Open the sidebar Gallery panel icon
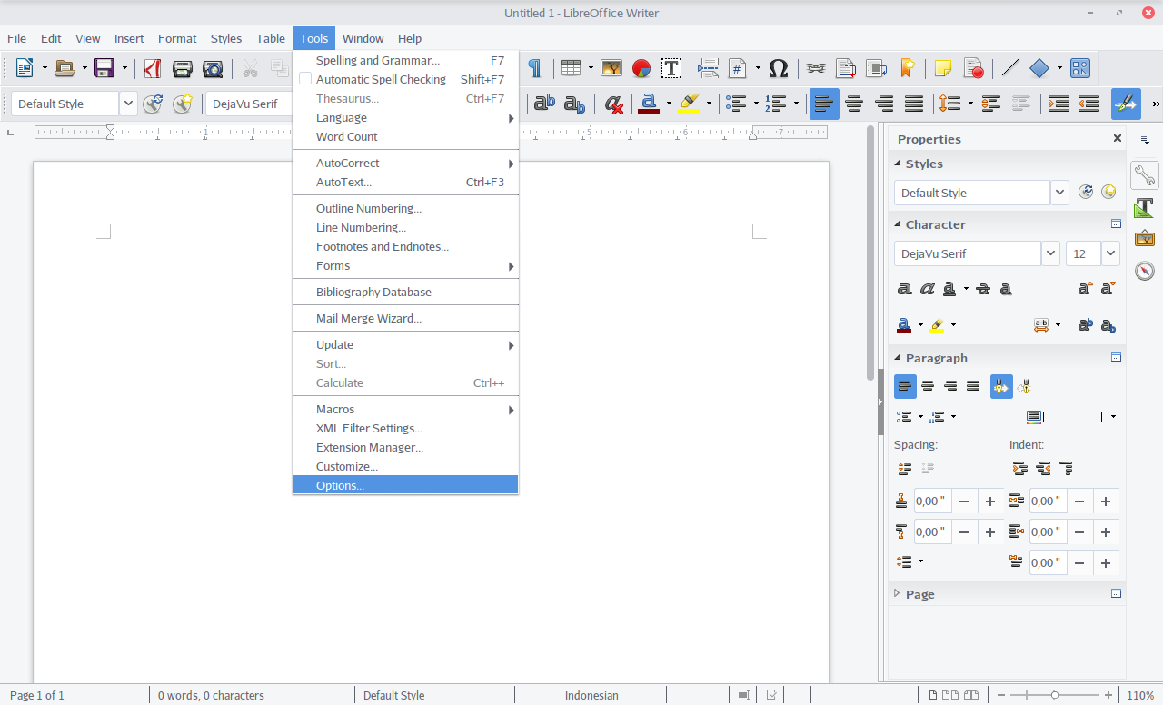This screenshot has height=705, width=1163. (x=1145, y=239)
